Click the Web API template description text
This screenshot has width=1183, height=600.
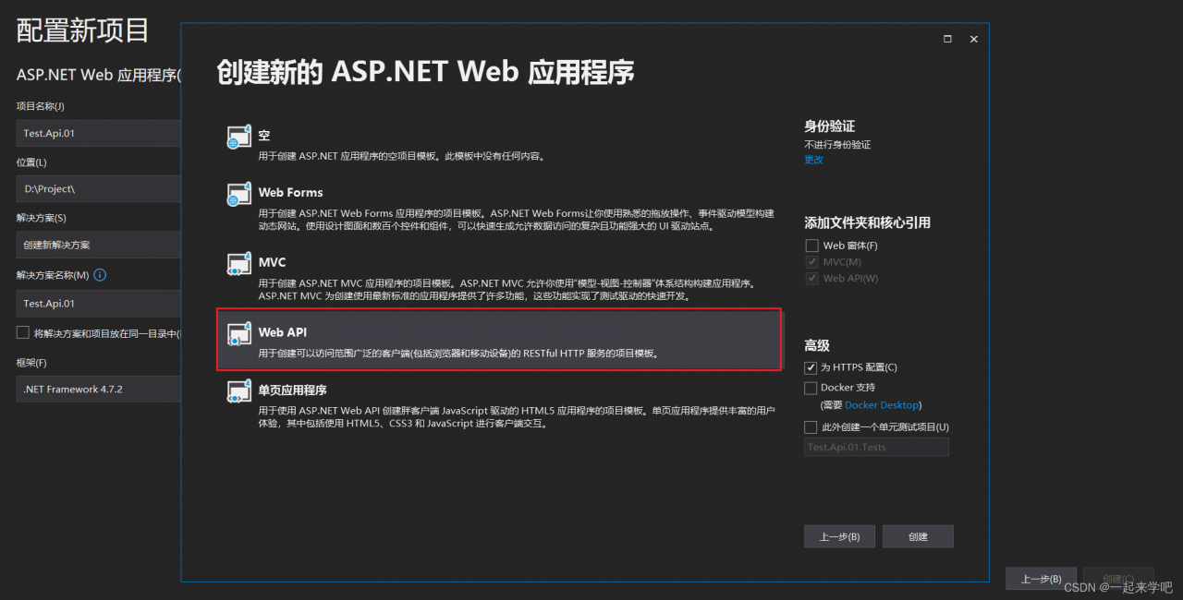click(458, 354)
